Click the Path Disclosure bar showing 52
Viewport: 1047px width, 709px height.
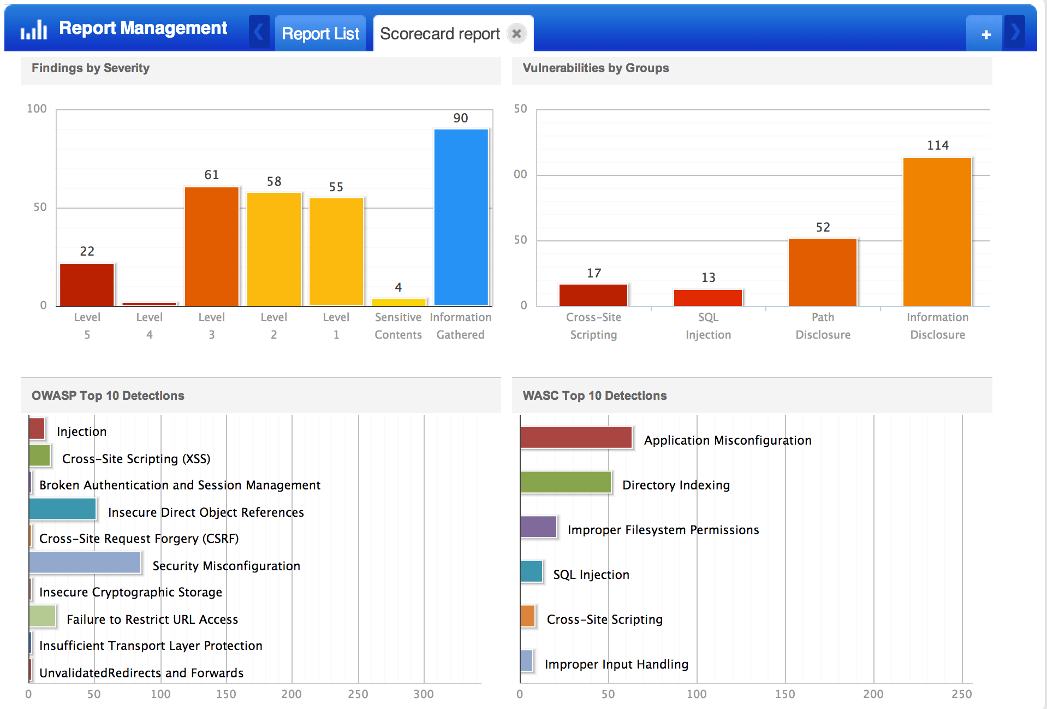(x=823, y=272)
